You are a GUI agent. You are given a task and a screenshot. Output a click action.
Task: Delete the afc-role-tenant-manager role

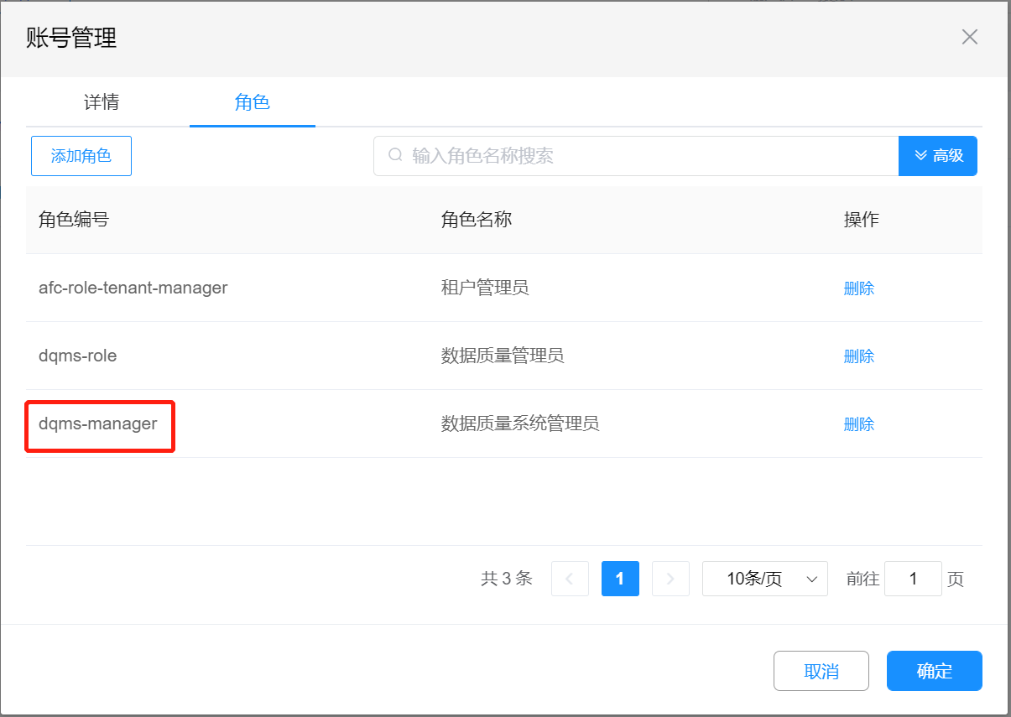pyautogui.click(x=858, y=288)
